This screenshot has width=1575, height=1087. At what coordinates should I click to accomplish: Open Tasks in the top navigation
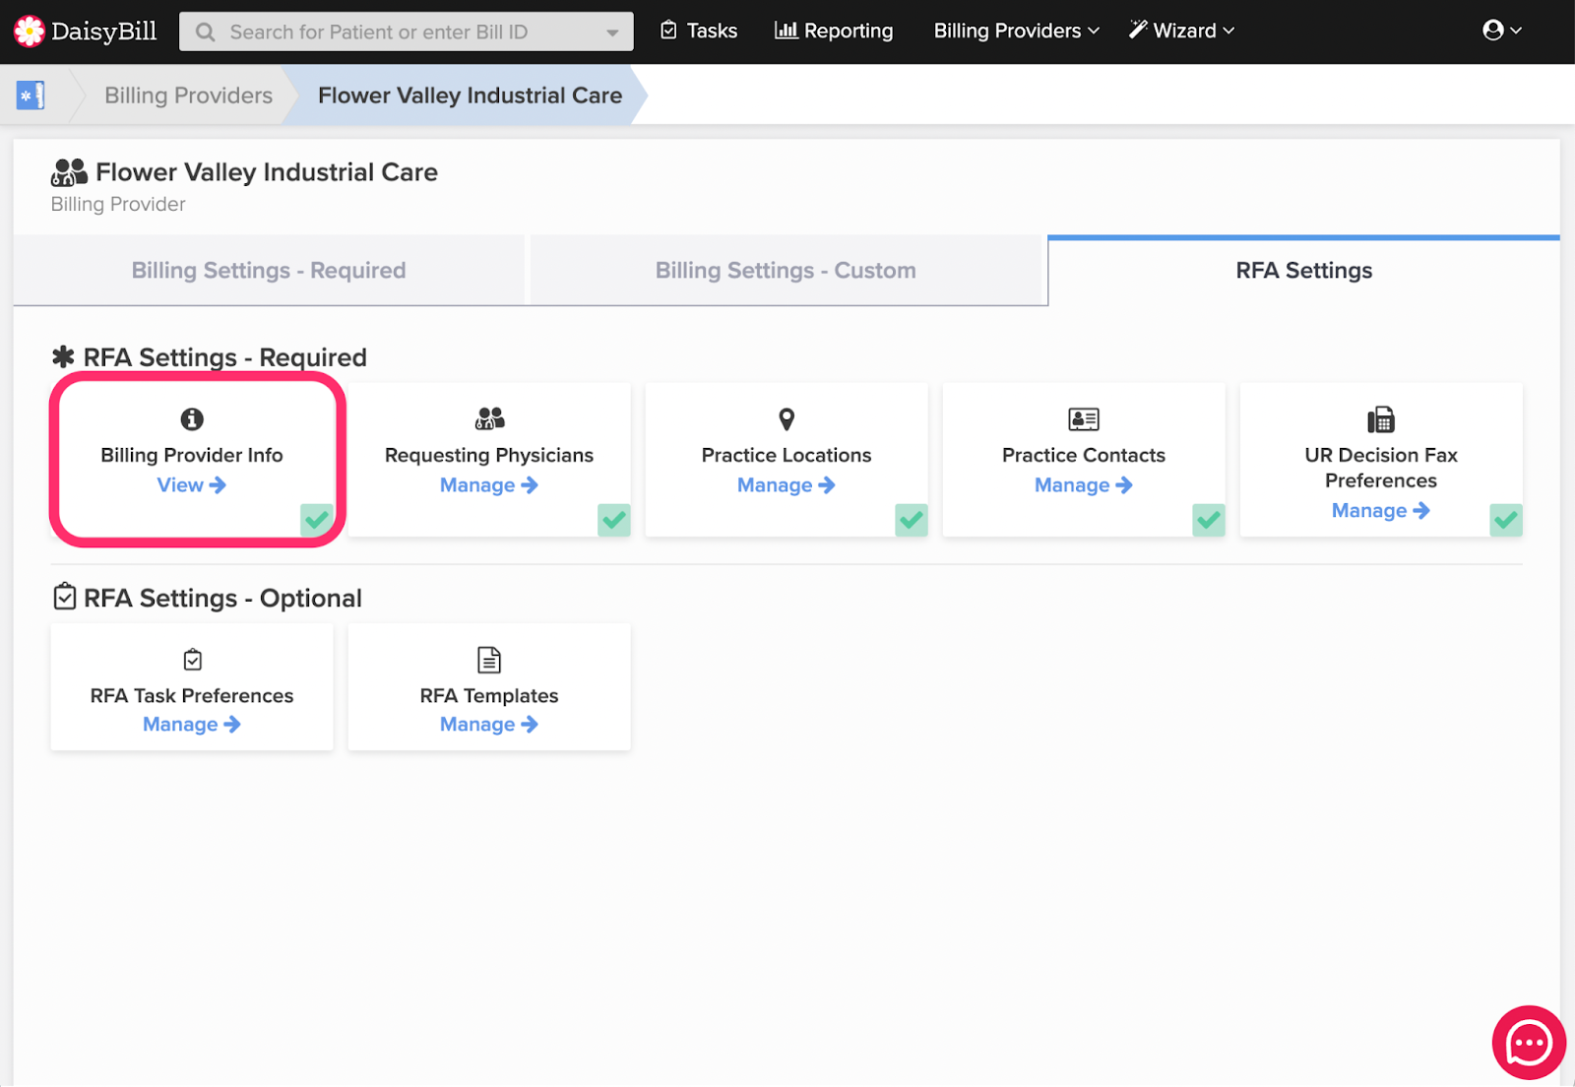699,31
